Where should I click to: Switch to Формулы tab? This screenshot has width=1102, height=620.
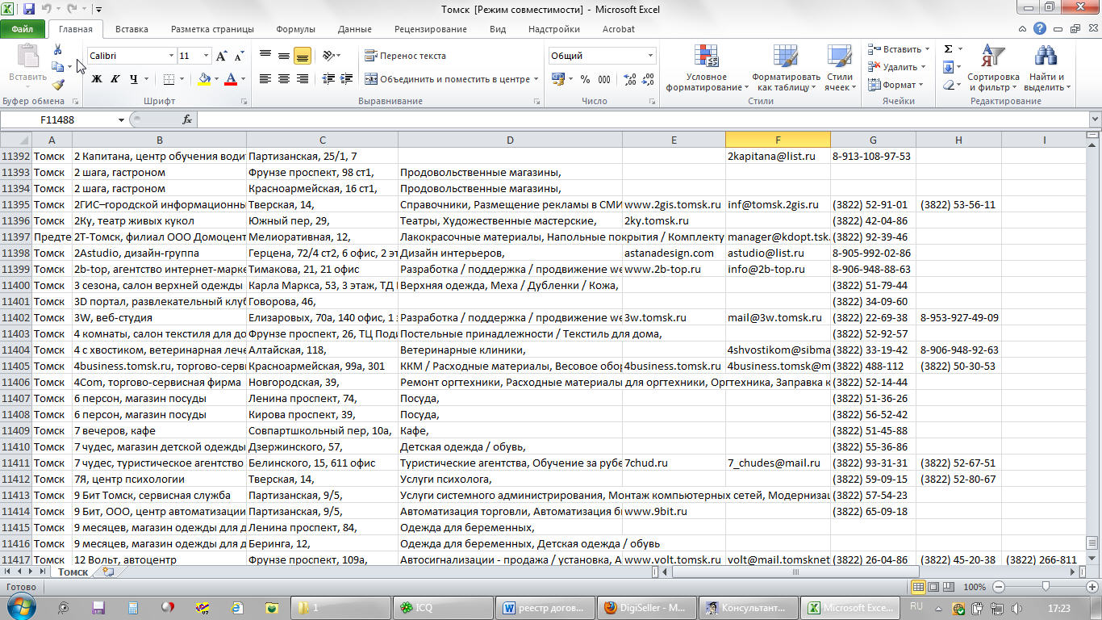click(295, 29)
